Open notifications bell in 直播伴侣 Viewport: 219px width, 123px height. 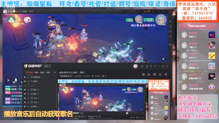(x=160, y=74)
